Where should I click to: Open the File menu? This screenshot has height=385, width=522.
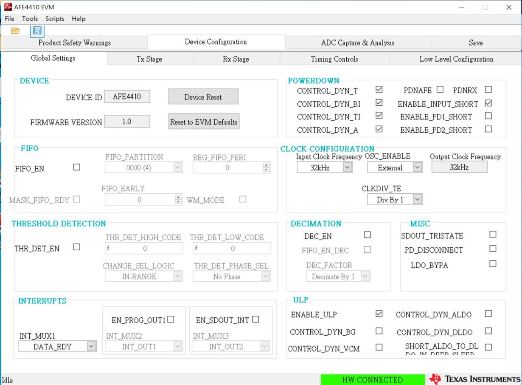pyautogui.click(x=9, y=19)
